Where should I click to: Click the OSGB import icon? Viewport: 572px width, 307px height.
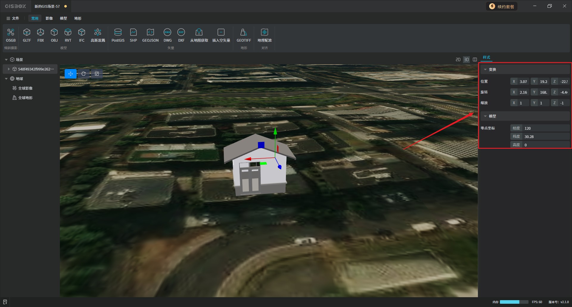pyautogui.click(x=11, y=35)
